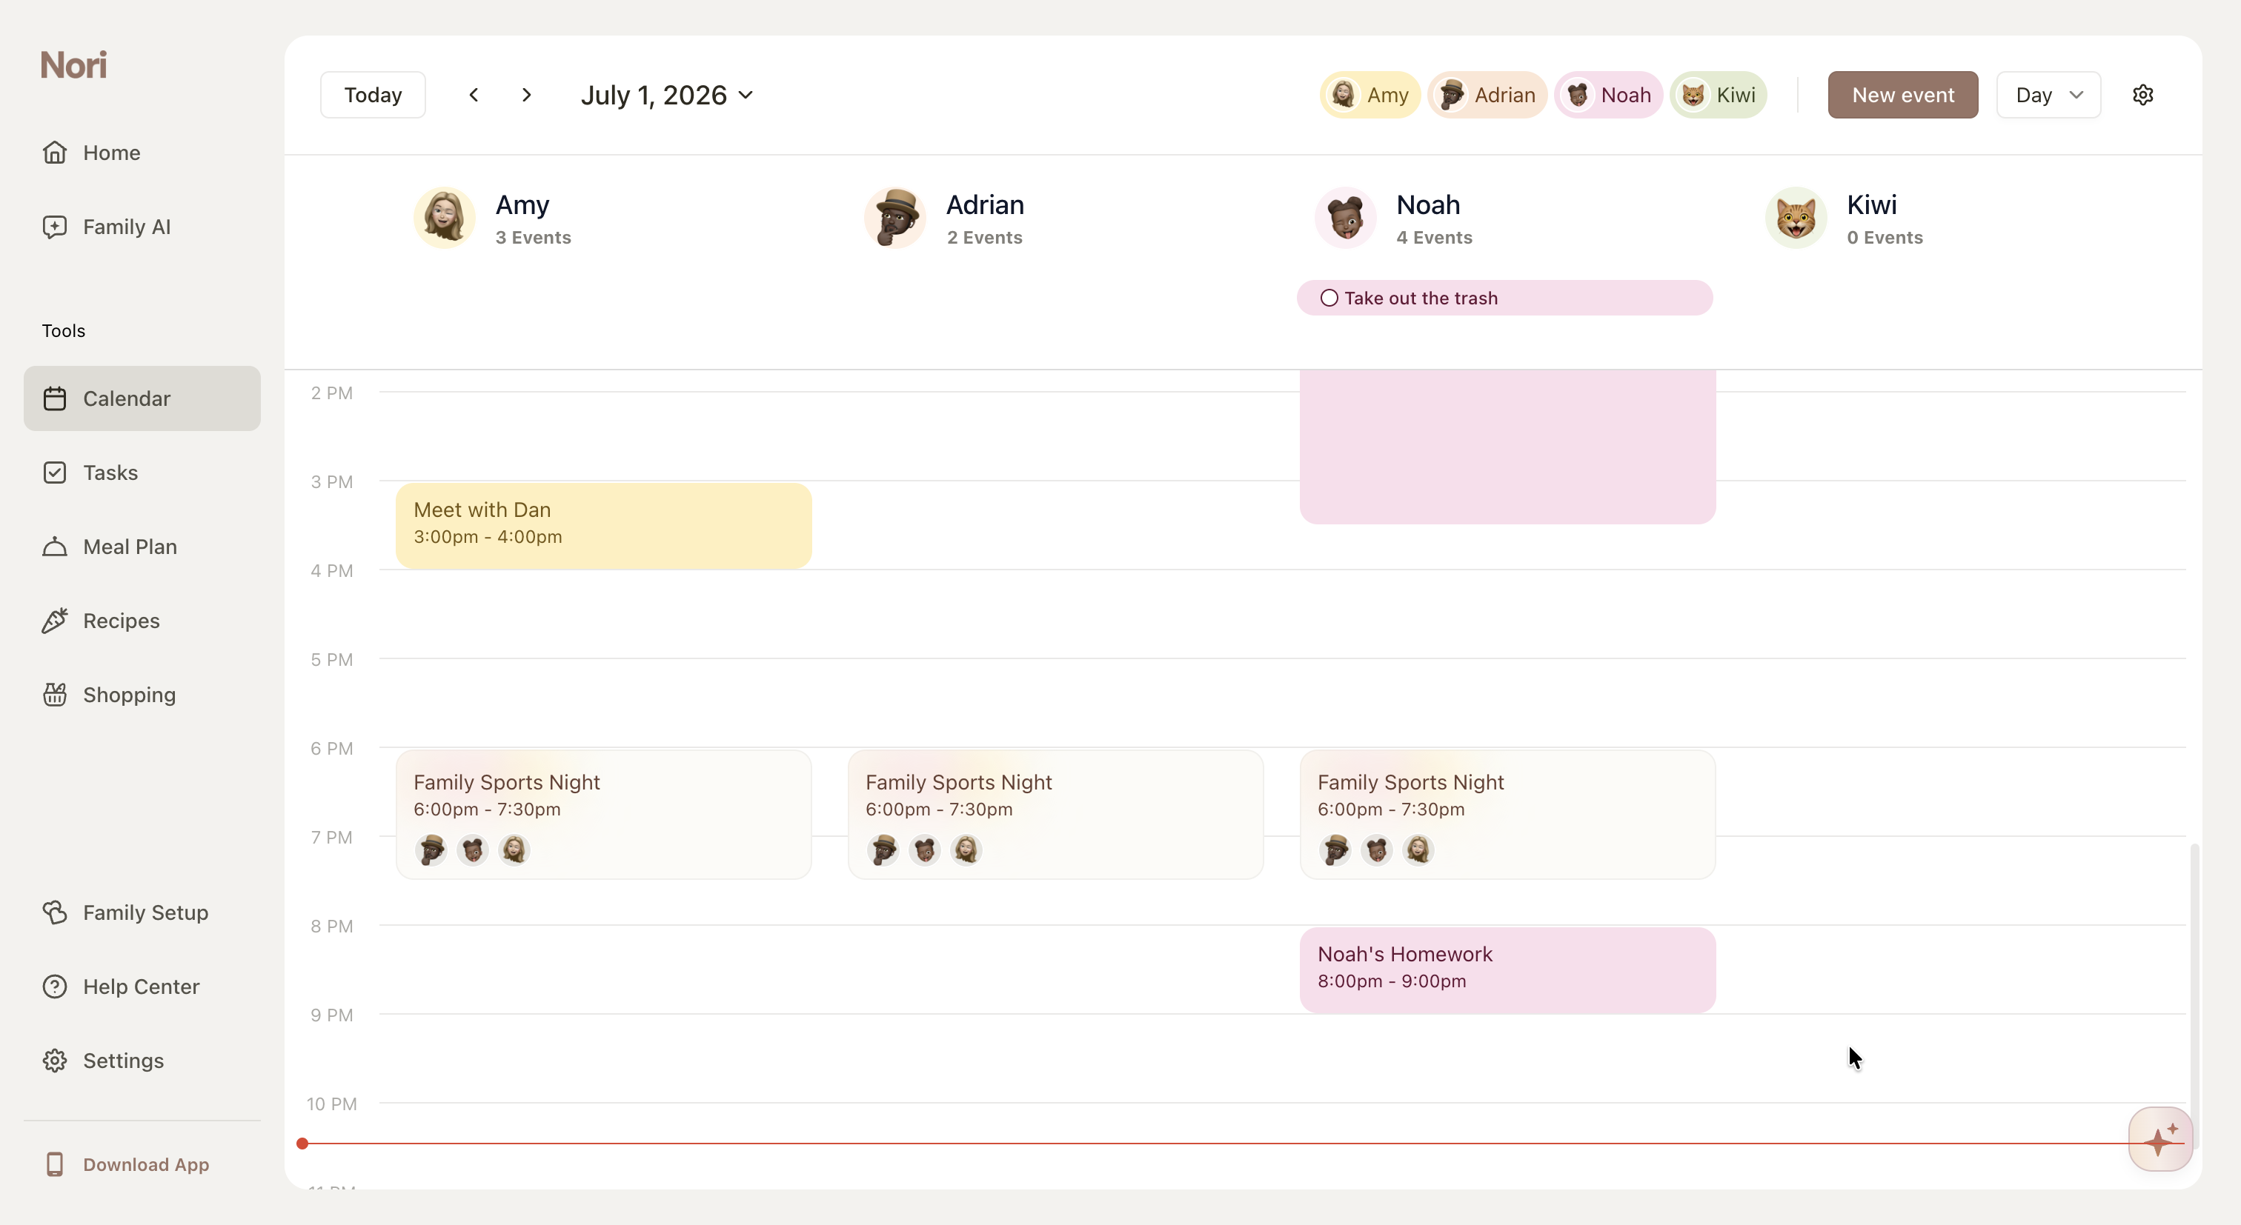Click the Home house icon
This screenshot has width=2241, height=1225.
coord(55,152)
